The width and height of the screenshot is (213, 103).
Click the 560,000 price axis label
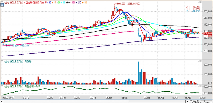pyautogui.click(x=208, y=11)
